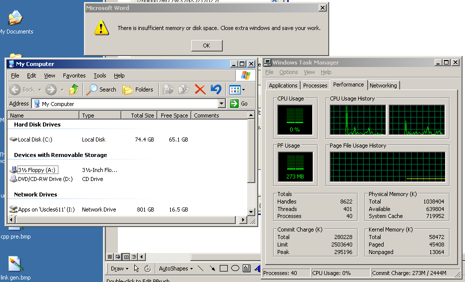Sort by the Total Size column header

139,115
